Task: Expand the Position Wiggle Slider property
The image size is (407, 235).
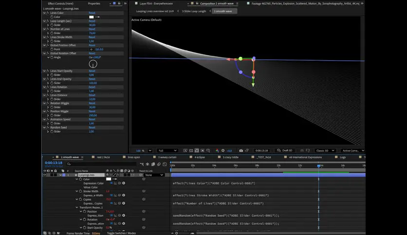Action: (48, 115)
